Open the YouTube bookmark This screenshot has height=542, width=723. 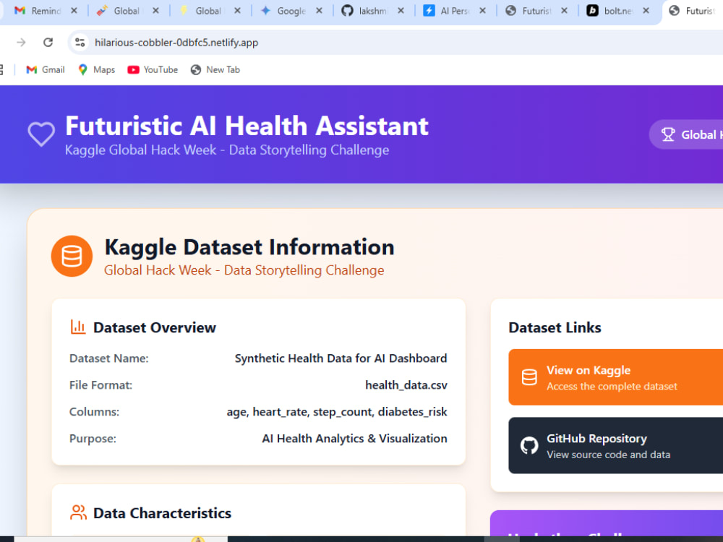coord(153,69)
